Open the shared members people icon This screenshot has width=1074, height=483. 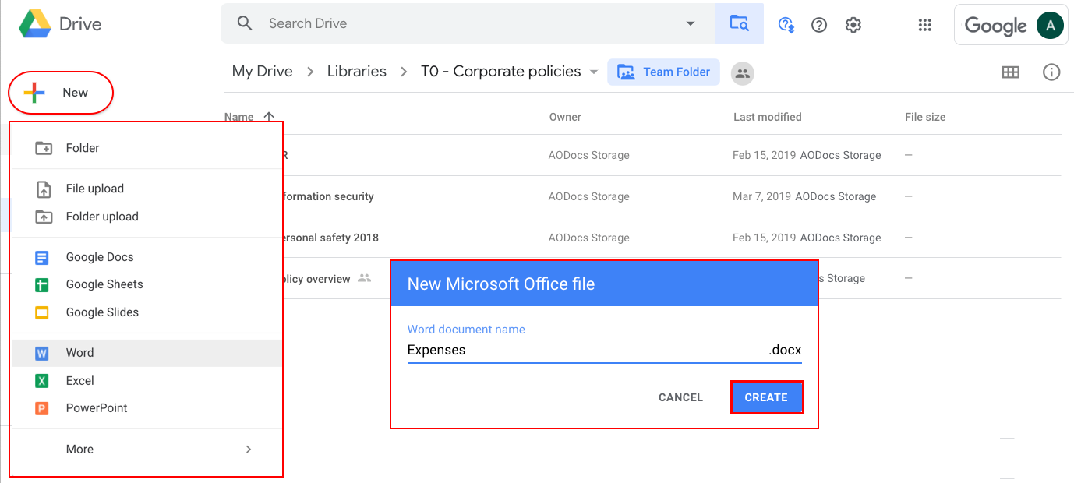click(743, 73)
